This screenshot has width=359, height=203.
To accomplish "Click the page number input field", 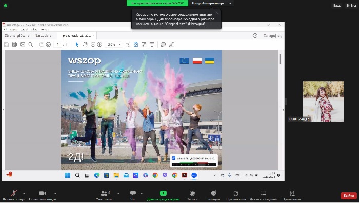I will 58,44.
